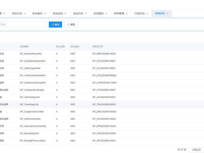
Task: Click the 重置 reset button
Action: click(x=71, y=24)
